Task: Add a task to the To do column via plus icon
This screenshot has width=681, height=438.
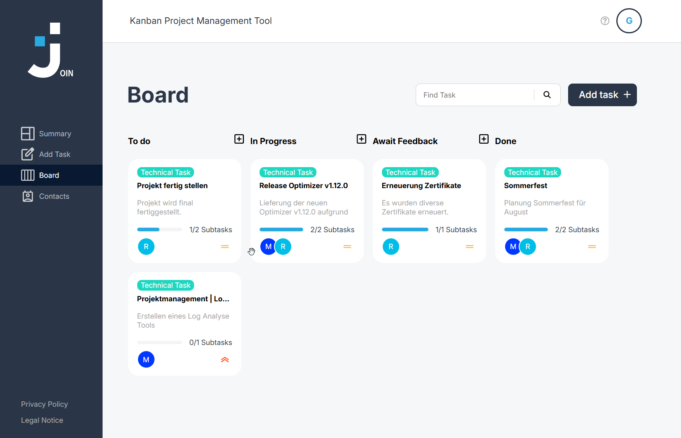Action: pos(239,139)
